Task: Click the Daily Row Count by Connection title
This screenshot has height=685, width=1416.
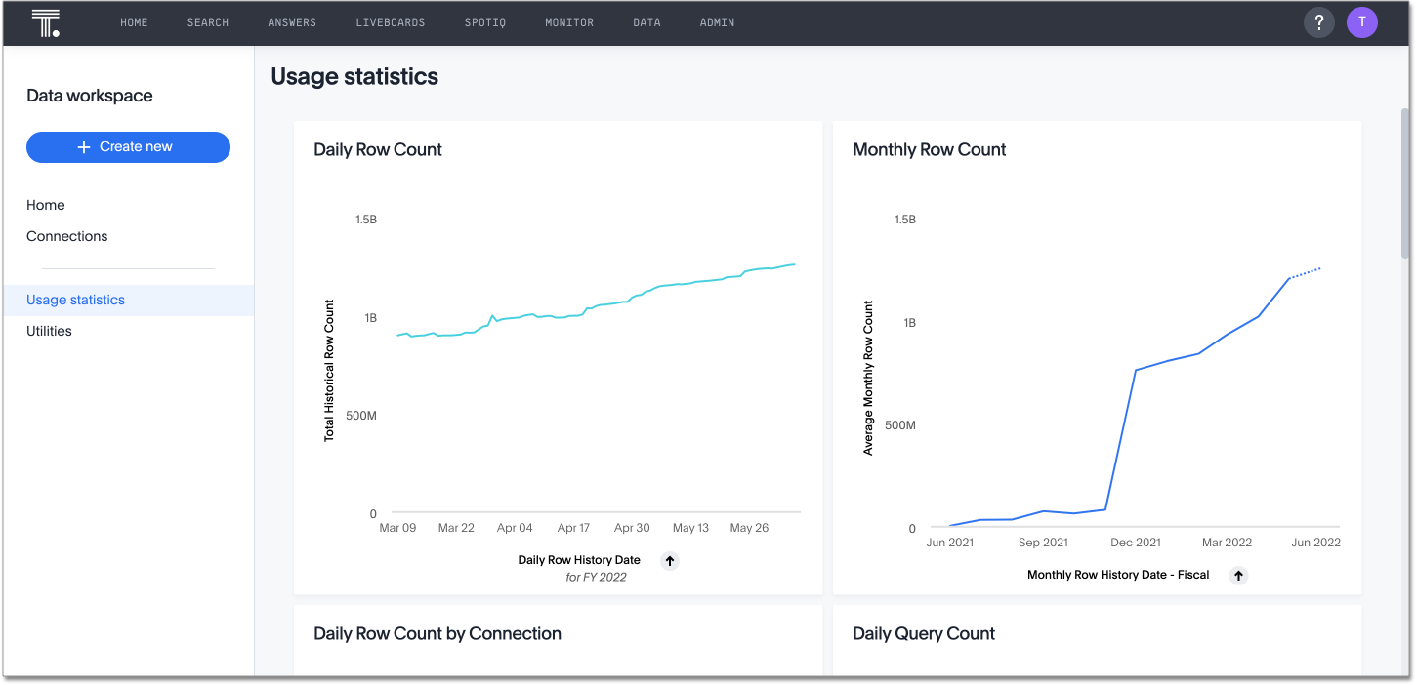Action: (437, 633)
